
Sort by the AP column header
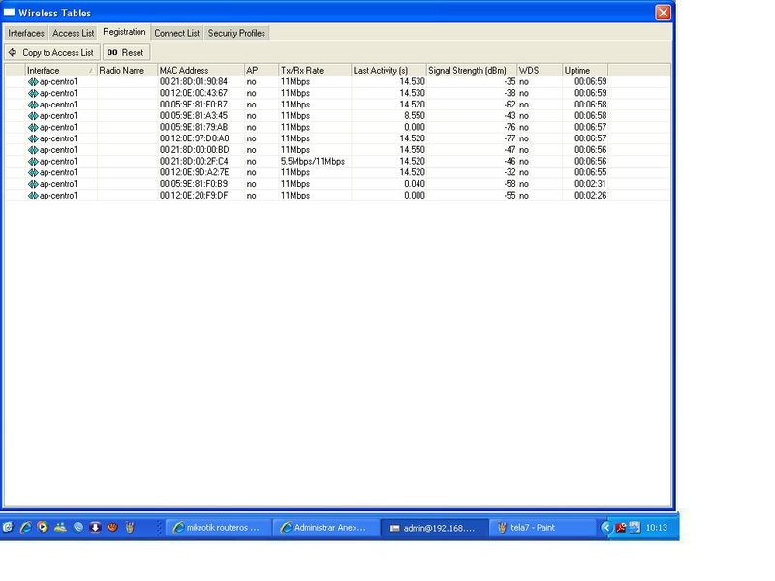[262, 70]
